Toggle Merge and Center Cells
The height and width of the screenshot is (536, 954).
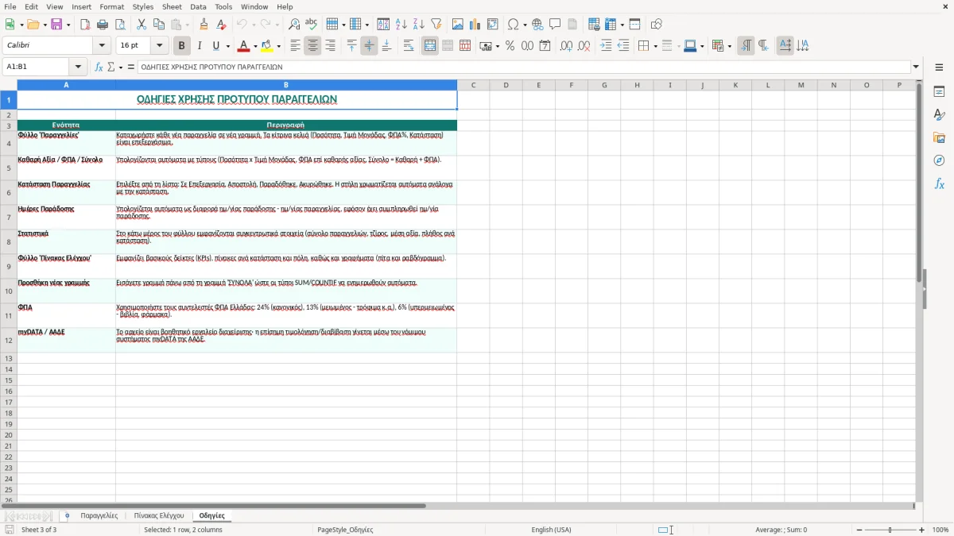(430, 46)
